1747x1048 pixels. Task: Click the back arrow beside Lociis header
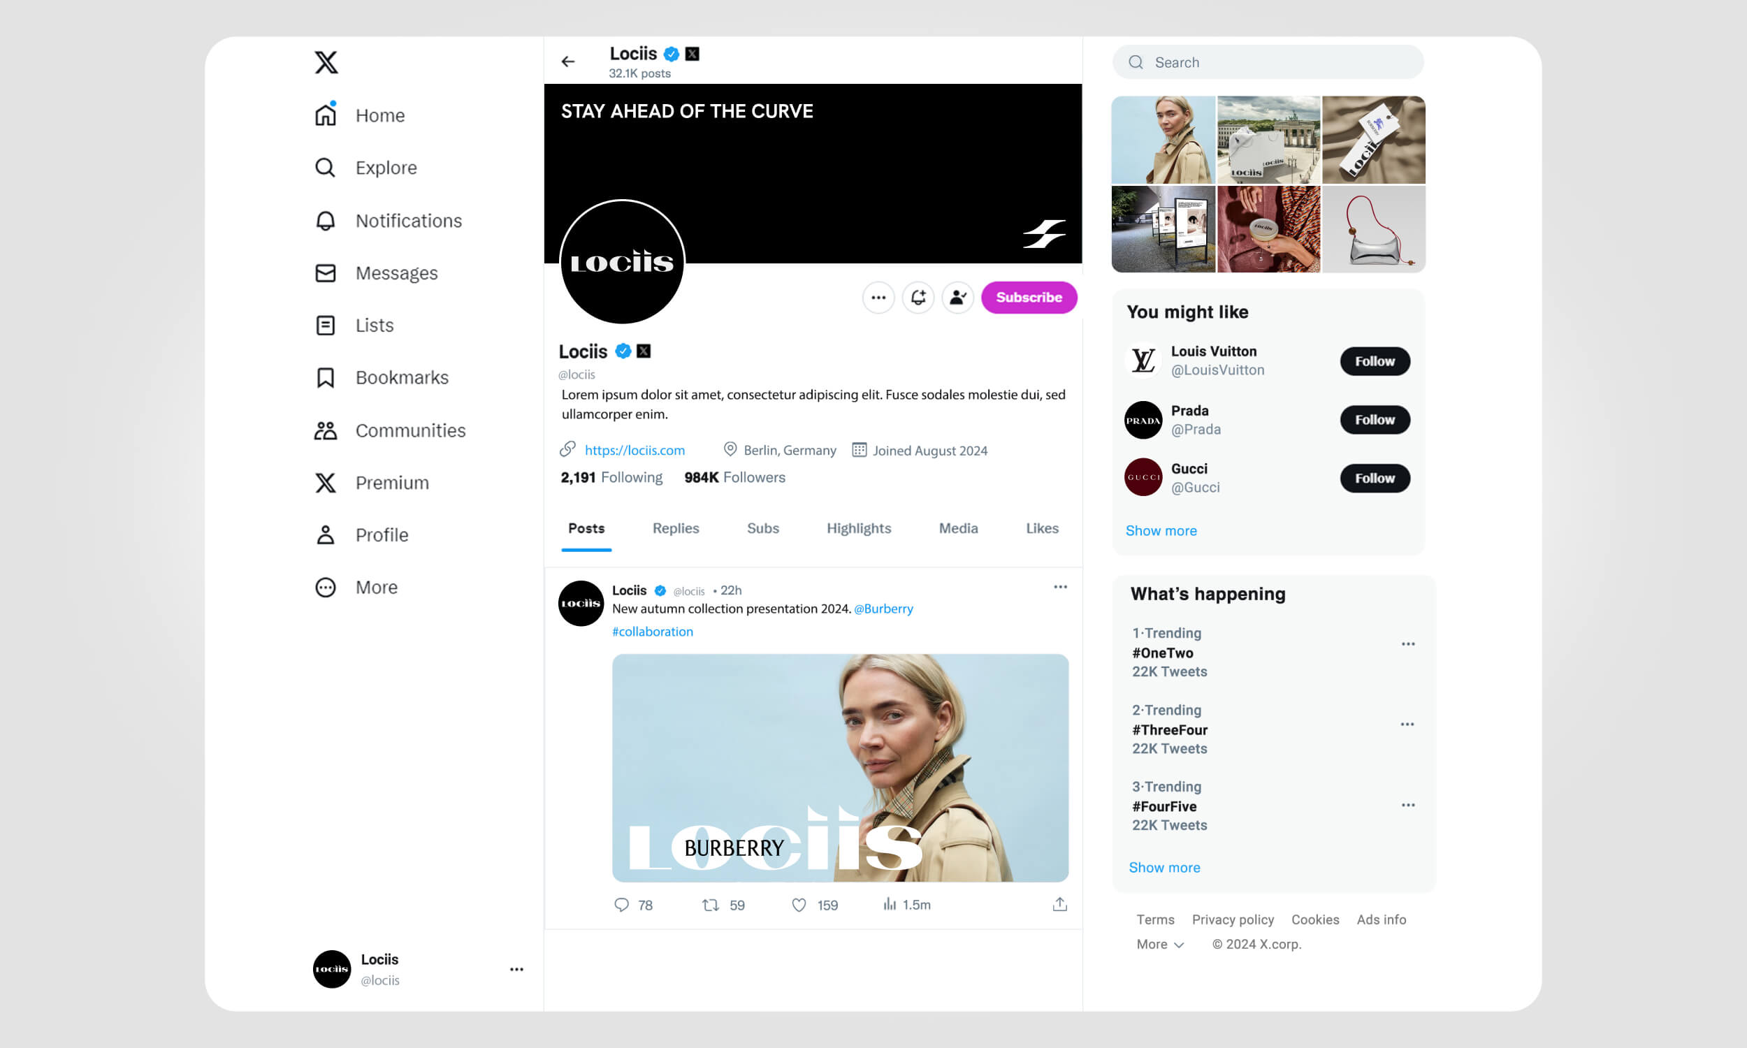point(567,61)
